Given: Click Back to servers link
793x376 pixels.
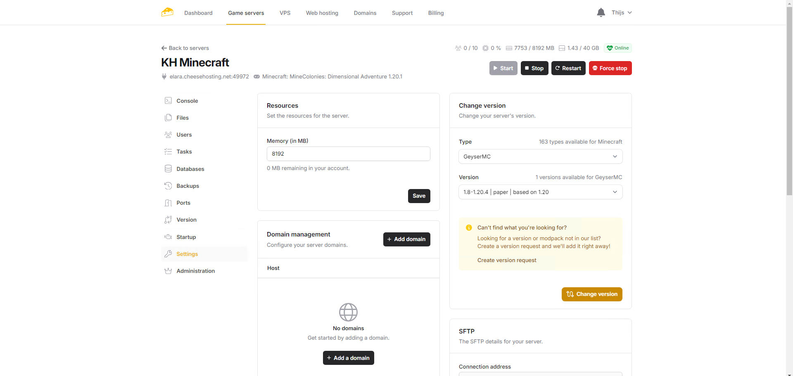Looking at the screenshot, I should (x=185, y=48).
